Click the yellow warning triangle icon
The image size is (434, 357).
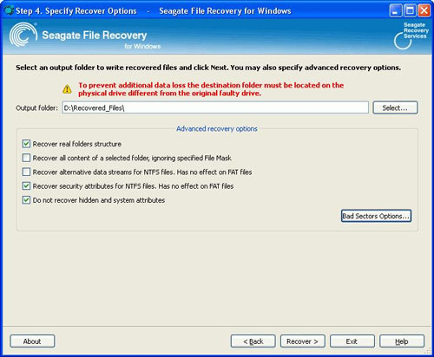point(67,89)
